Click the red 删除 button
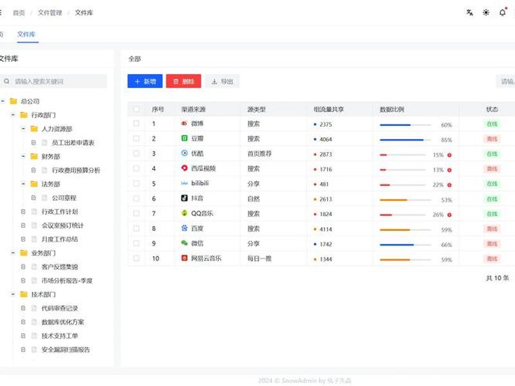 click(183, 81)
